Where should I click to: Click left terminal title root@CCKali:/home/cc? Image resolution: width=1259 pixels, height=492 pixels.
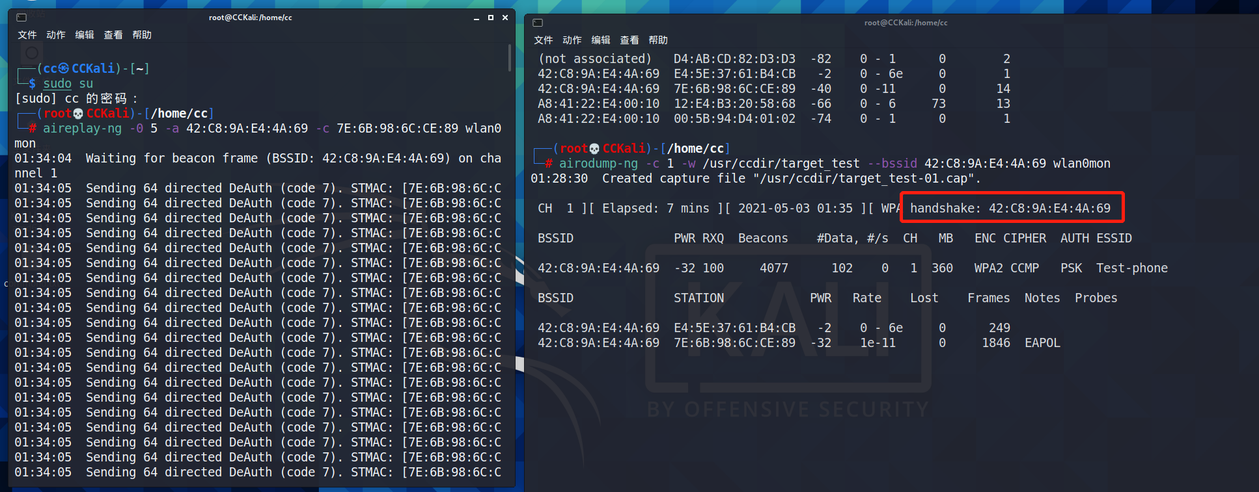pos(251,18)
